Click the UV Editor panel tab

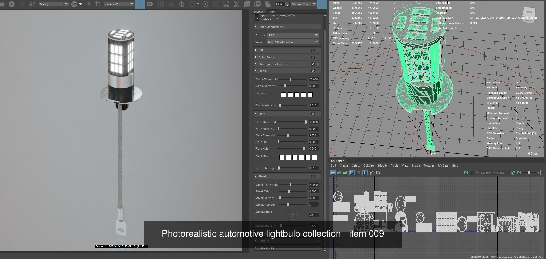[x=337, y=161]
